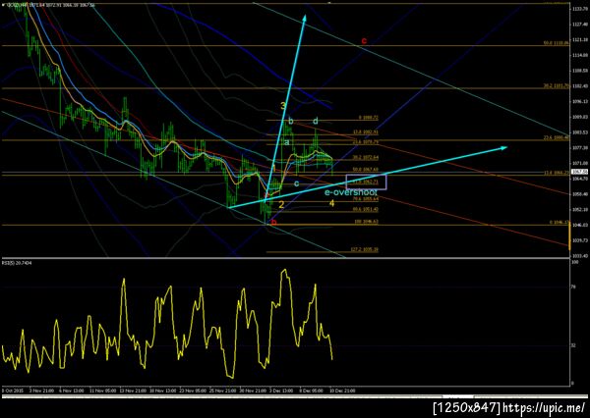Click the RSI scale value 30
Image resolution: width=590 pixels, height=418 pixels.
(x=574, y=345)
